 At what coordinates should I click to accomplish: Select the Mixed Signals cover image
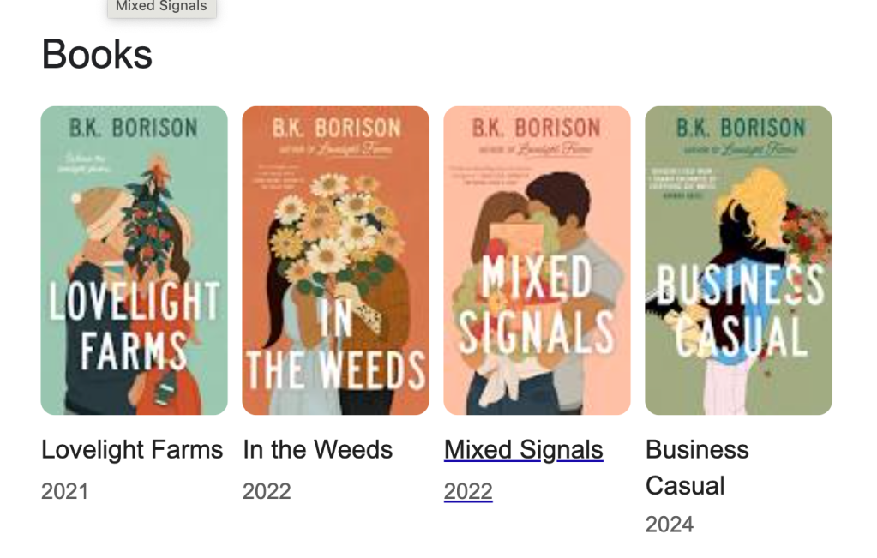[x=537, y=261]
